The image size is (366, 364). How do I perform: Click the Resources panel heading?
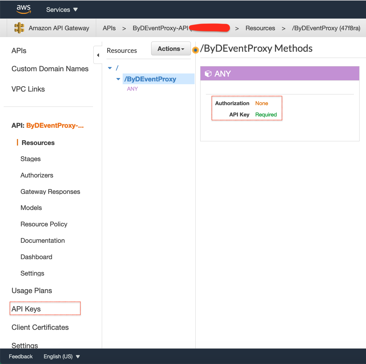[x=122, y=51]
